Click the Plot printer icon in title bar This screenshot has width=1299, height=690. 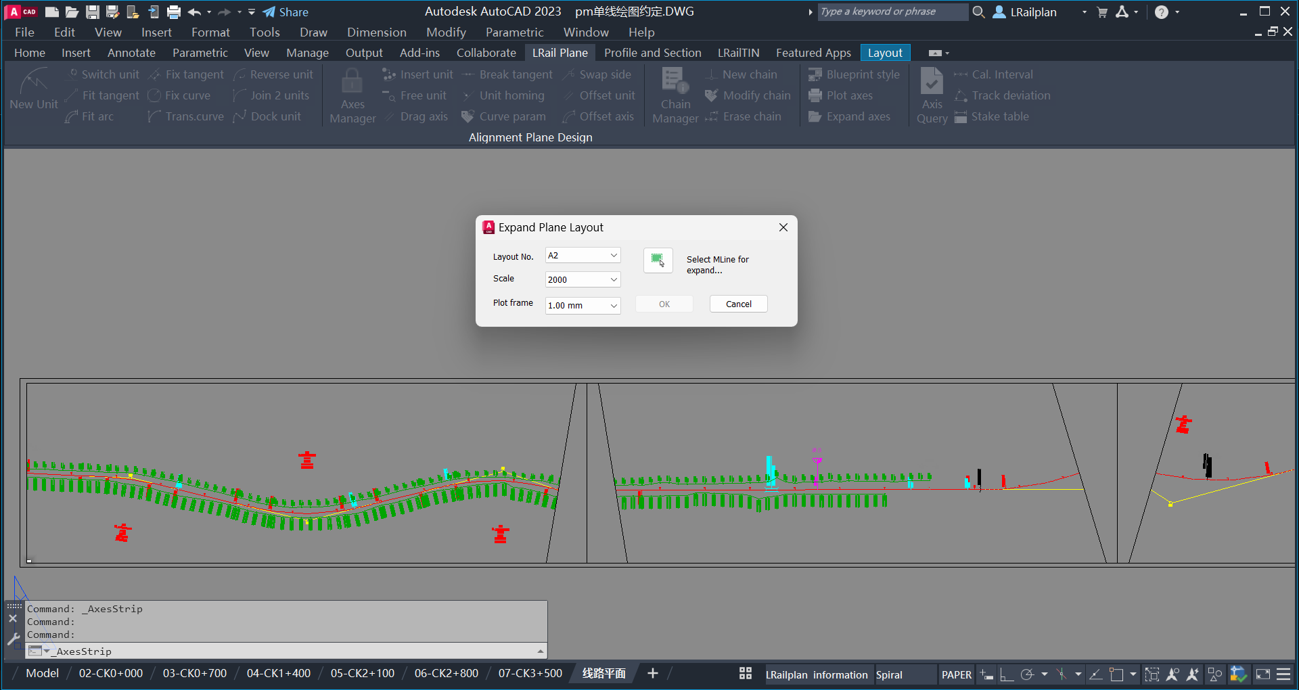[174, 12]
